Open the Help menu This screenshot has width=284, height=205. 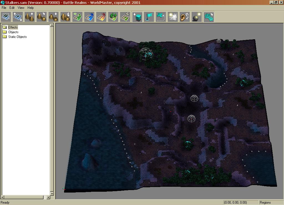[x=31, y=8]
